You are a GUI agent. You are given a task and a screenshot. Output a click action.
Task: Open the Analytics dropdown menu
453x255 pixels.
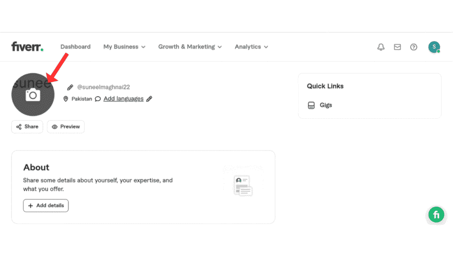[x=251, y=47]
